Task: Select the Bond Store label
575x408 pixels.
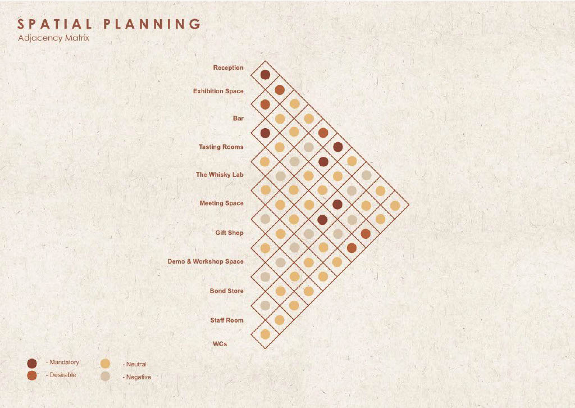Action: [x=227, y=291]
